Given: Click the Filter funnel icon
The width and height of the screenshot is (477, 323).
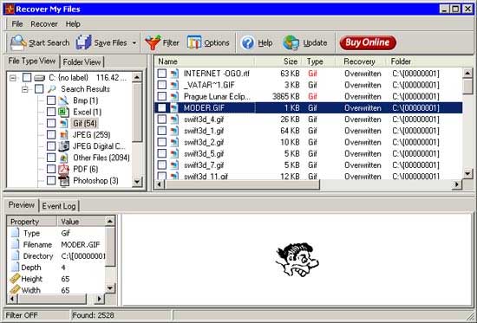Looking at the screenshot, I should coord(153,42).
